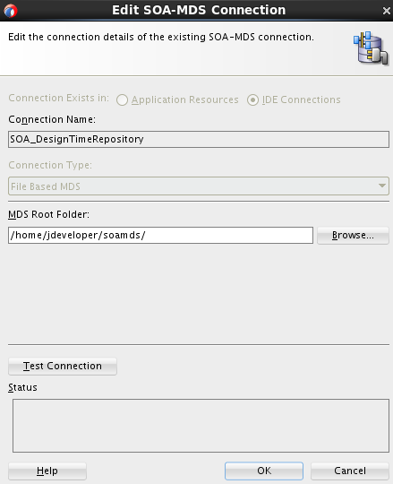This screenshot has width=393, height=484.
Task: Open Help for this dialog
Action: point(47,471)
